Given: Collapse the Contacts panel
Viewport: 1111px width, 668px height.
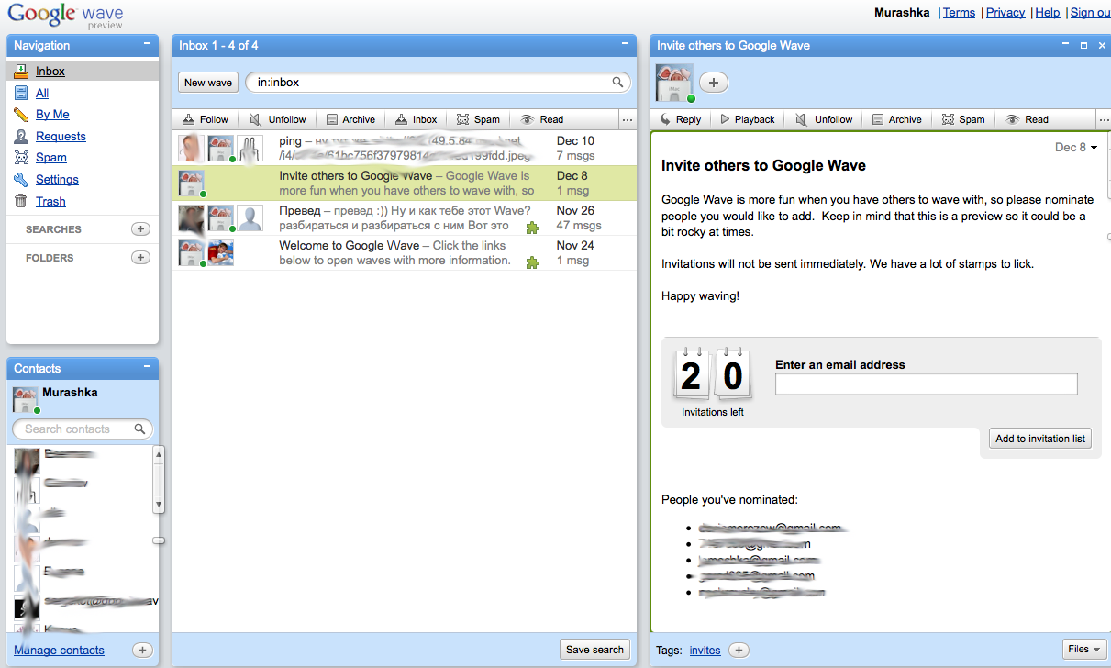Looking at the screenshot, I should point(148,367).
